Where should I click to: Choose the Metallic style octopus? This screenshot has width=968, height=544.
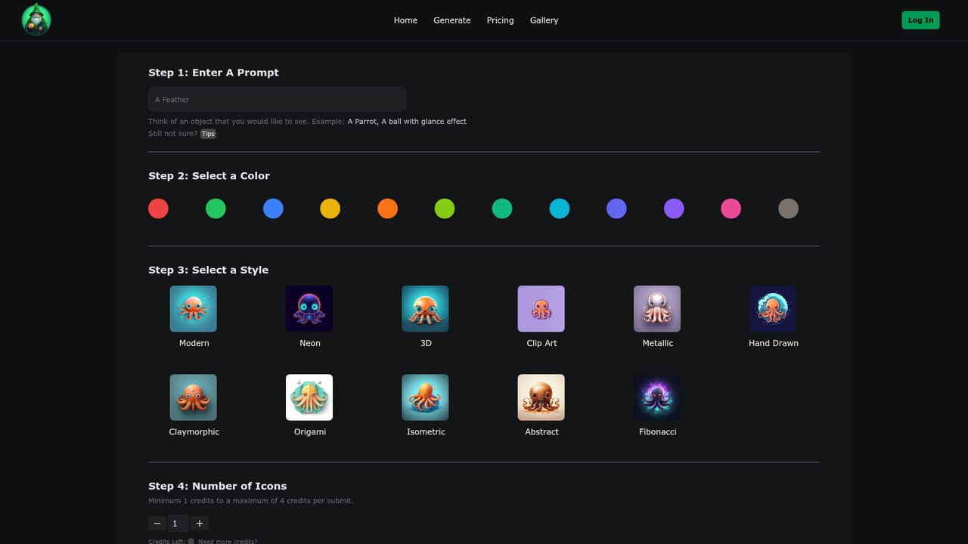click(657, 308)
